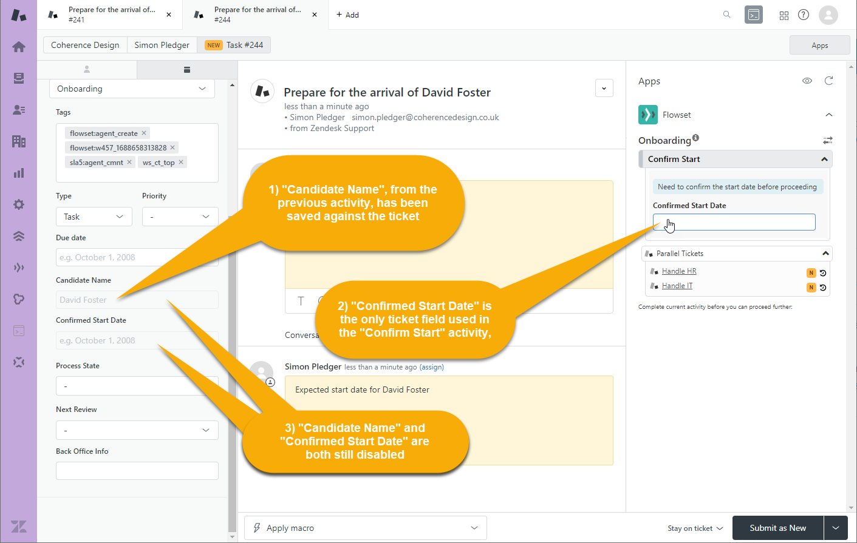This screenshot has width=857, height=543.
Task: Open Coherence Design breadcrumb tab
Action: pos(85,45)
